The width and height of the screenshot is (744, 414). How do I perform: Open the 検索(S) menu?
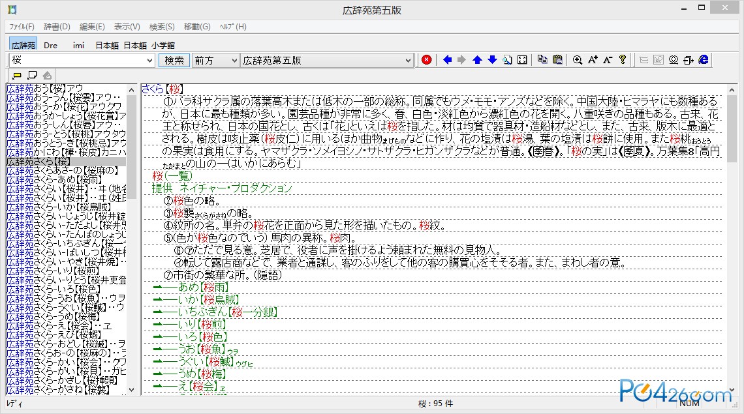point(162,27)
